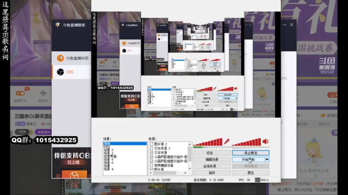Image resolution: width=348 pixels, height=195 pixels.
Task: Open 全域来源... global sources
Action: coord(212,166)
